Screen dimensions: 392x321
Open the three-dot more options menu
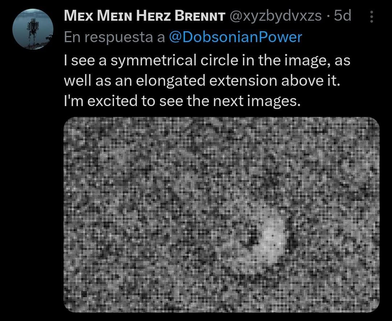point(371,17)
